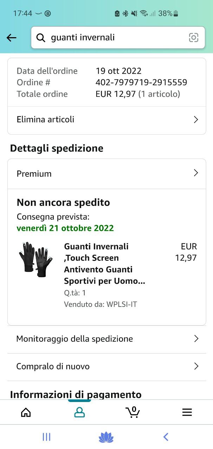
Task: Tap the magnifying glass search icon
Action: (x=41, y=38)
